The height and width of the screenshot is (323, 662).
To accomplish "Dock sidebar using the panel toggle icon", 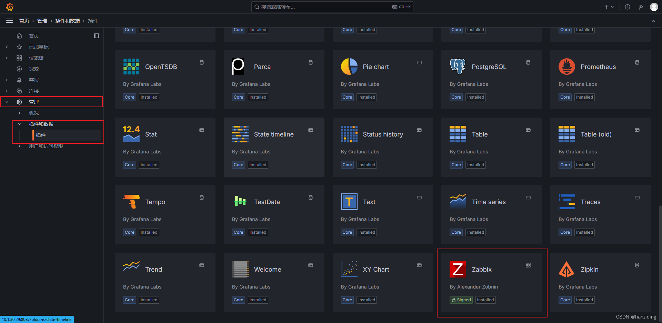I will point(97,36).
